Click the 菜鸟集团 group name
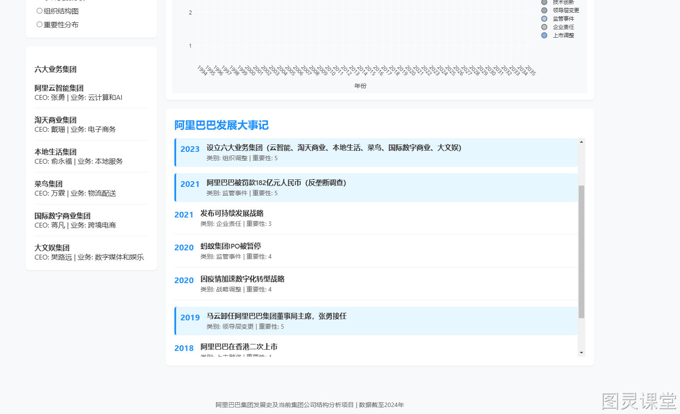 click(49, 184)
